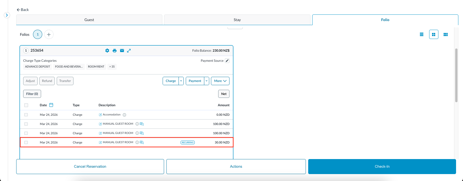The width and height of the screenshot is (463, 181).
Task: Add a new folio with plus icon
Action: tap(49, 34)
